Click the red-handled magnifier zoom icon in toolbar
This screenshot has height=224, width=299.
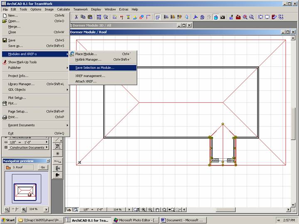(x=245, y=17)
